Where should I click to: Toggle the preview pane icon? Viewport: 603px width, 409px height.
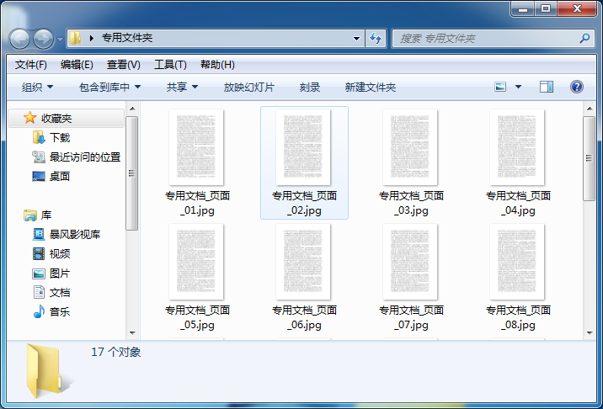[546, 87]
